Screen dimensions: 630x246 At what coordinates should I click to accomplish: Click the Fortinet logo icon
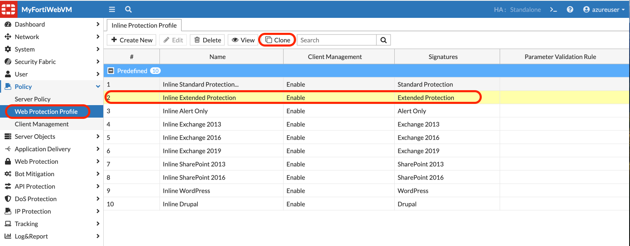point(8,9)
